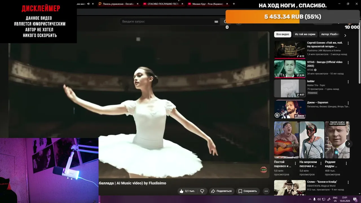Click the pen/link tray icon
The image size is (361, 203).
[329, 199]
